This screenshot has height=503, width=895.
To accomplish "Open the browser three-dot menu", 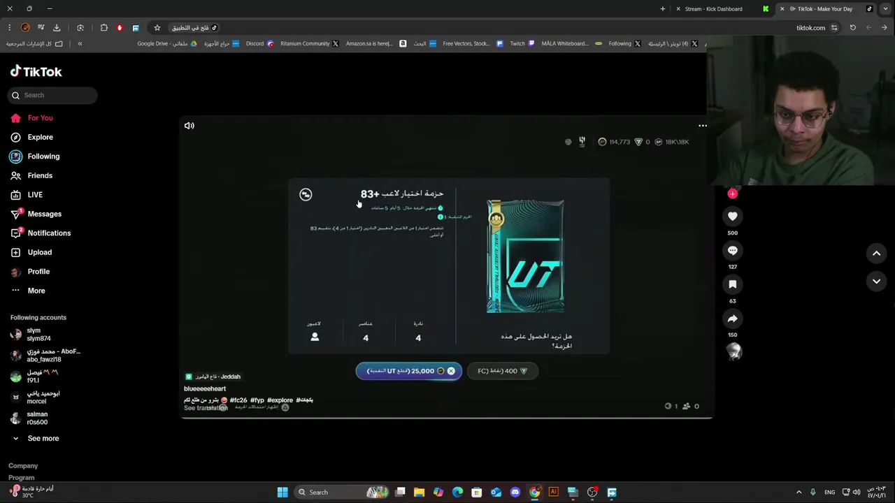I will 9,28.
